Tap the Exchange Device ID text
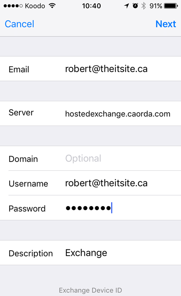181x296 pixels. click(x=90, y=290)
